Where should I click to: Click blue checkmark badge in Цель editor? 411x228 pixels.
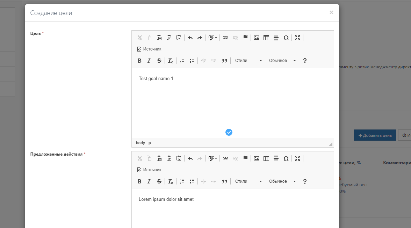click(x=229, y=132)
